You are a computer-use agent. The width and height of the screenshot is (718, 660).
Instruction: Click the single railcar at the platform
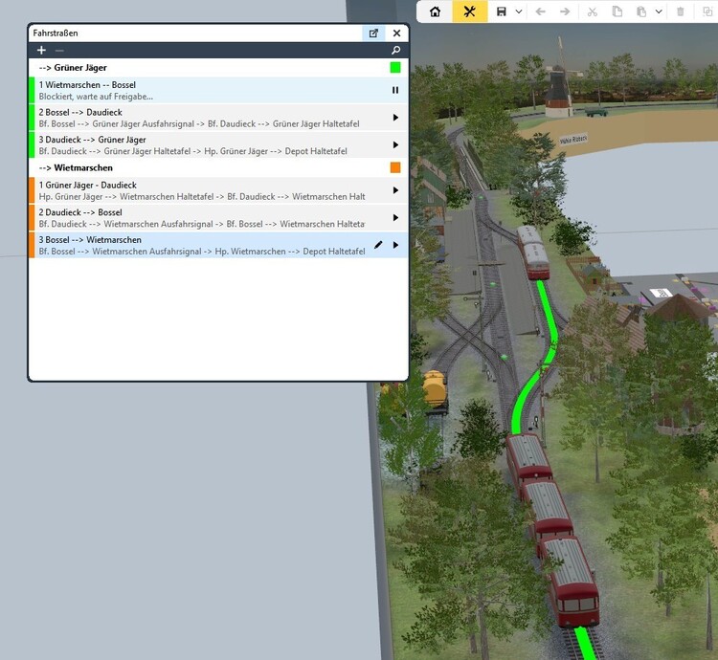(x=532, y=252)
